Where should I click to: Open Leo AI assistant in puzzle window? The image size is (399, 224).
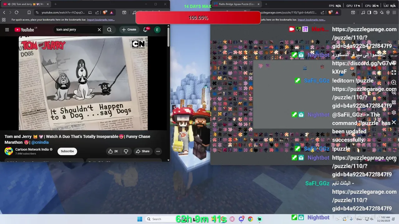(382, 12)
